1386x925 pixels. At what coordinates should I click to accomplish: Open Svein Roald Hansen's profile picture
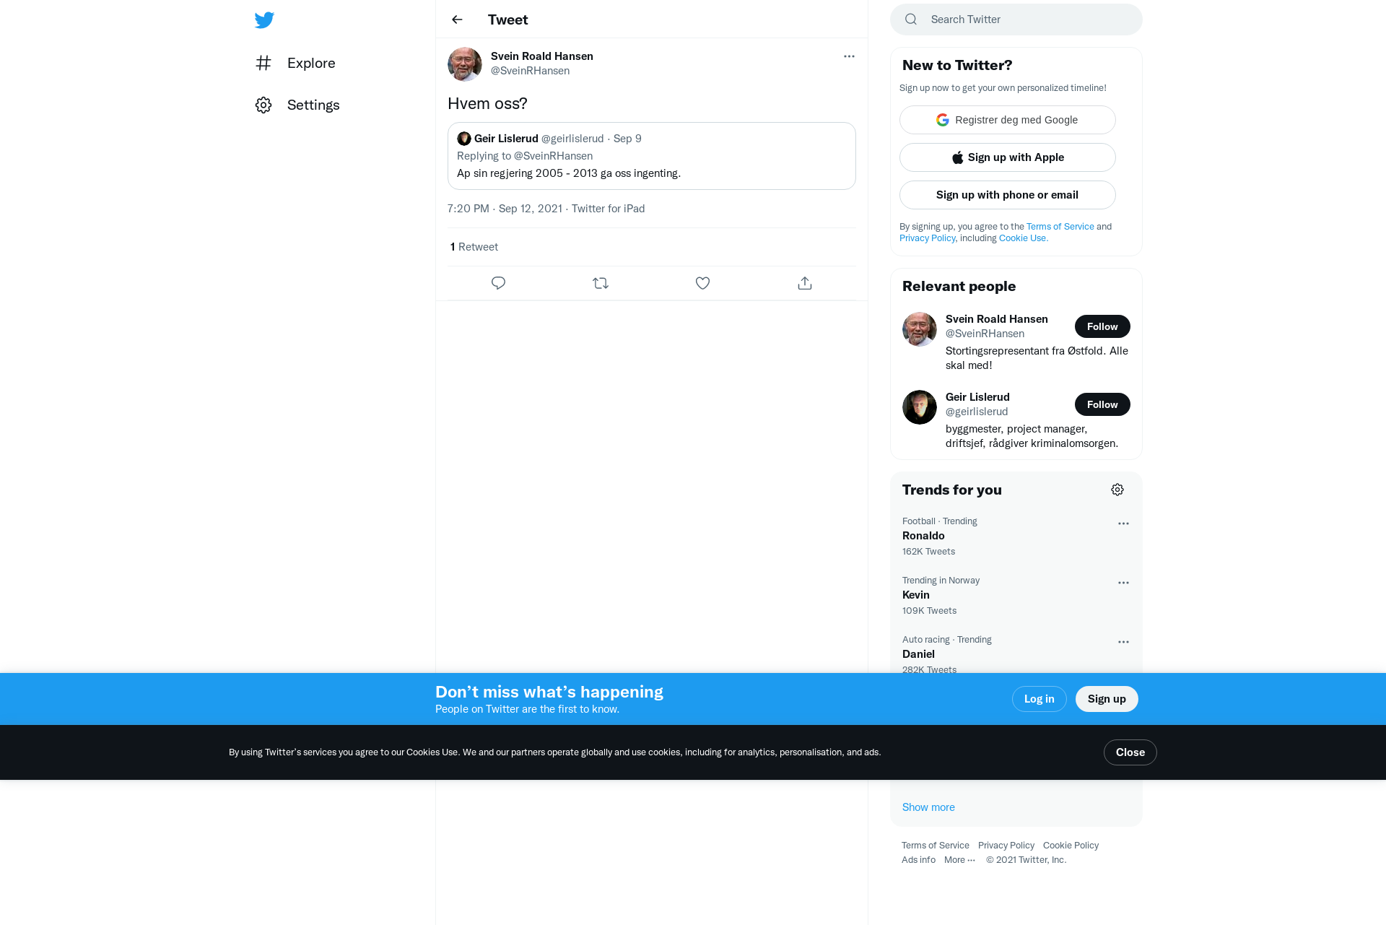point(465,64)
